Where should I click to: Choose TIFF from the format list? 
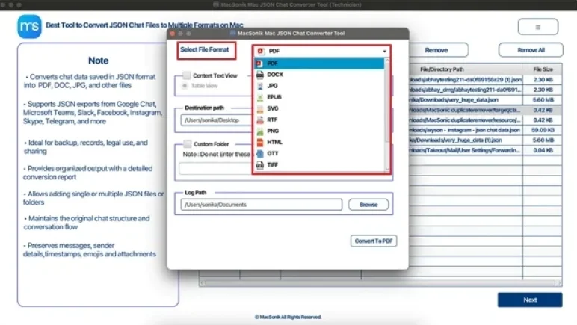click(x=319, y=164)
